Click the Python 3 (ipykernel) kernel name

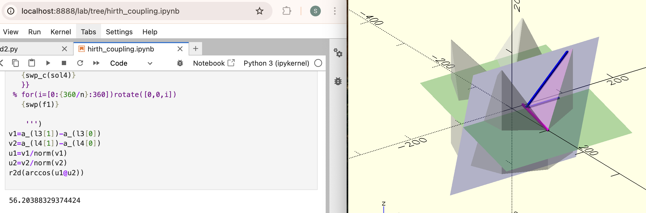276,63
